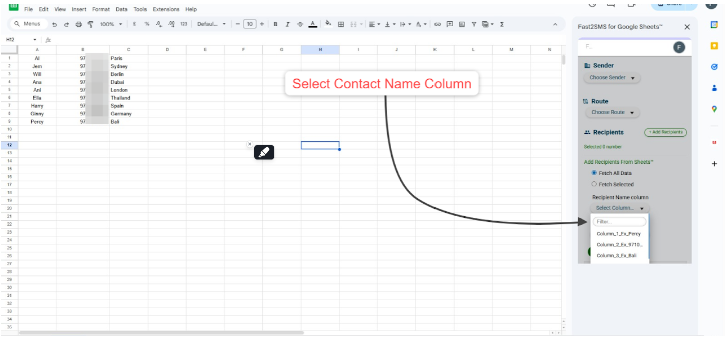The width and height of the screenshot is (725, 338).
Task: Open the Extensions menu
Action: pyautogui.click(x=166, y=9)
